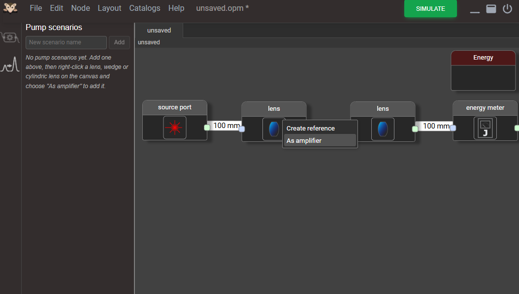Click the "No pump scenarios yet" hint text
This screenshot has width=519, height=294.
tap(77, 71)
